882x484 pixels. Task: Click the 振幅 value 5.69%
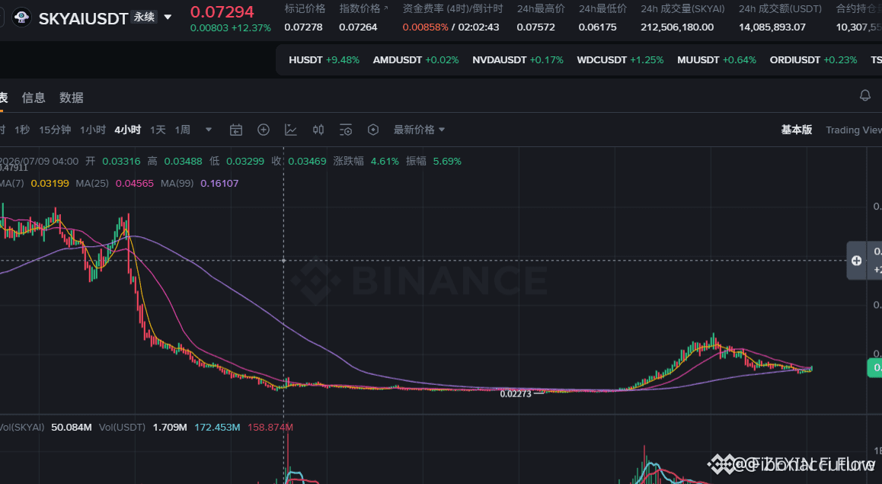(447, 161)
